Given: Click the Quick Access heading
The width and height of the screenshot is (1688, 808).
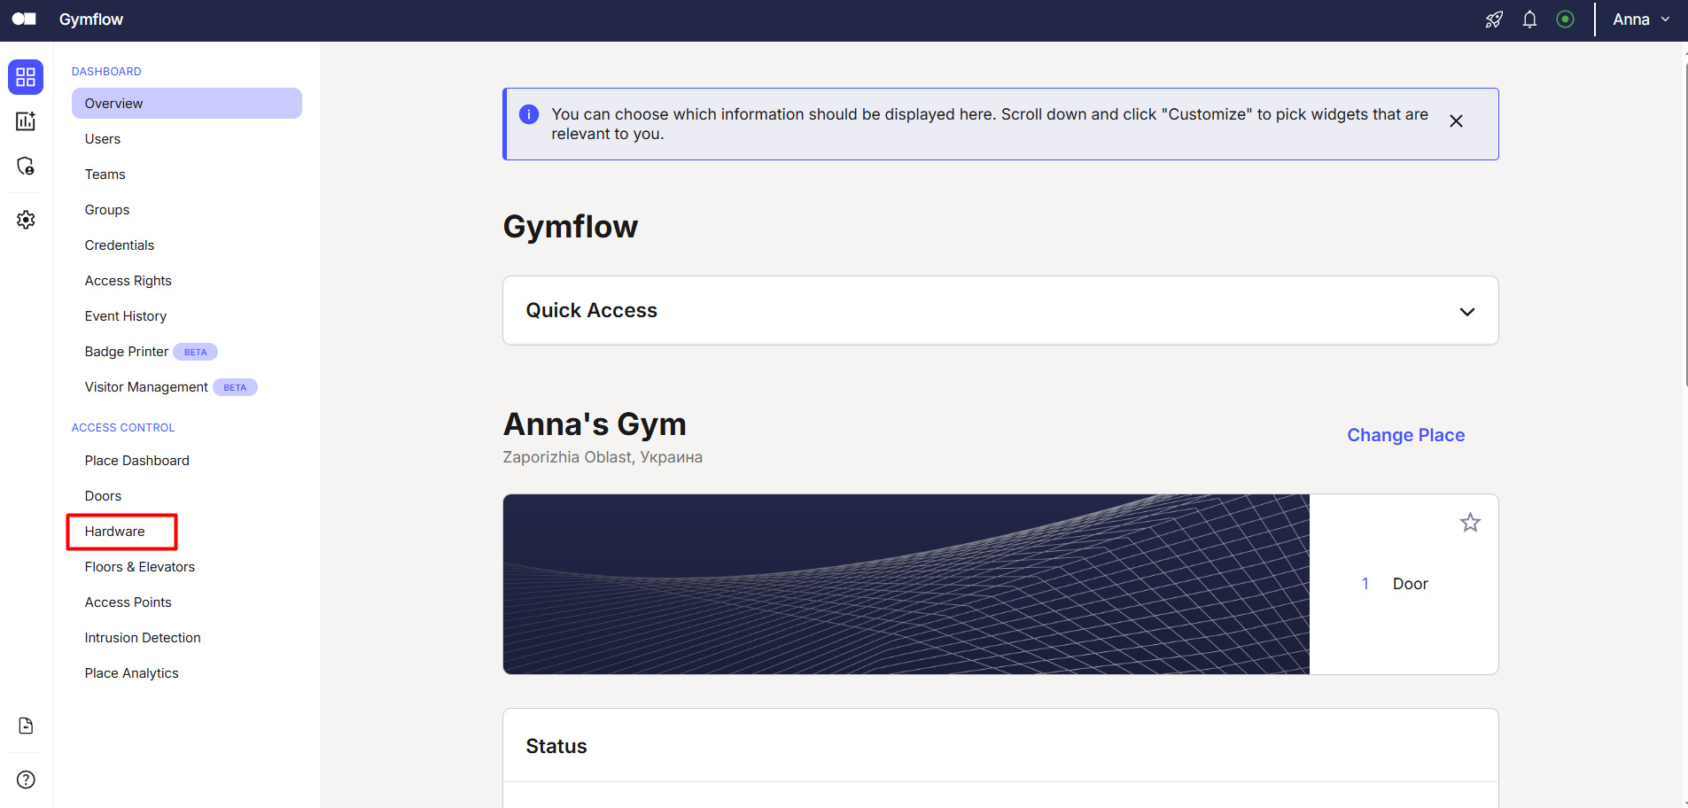Looking at the screenshot, I should pos(592,310).
